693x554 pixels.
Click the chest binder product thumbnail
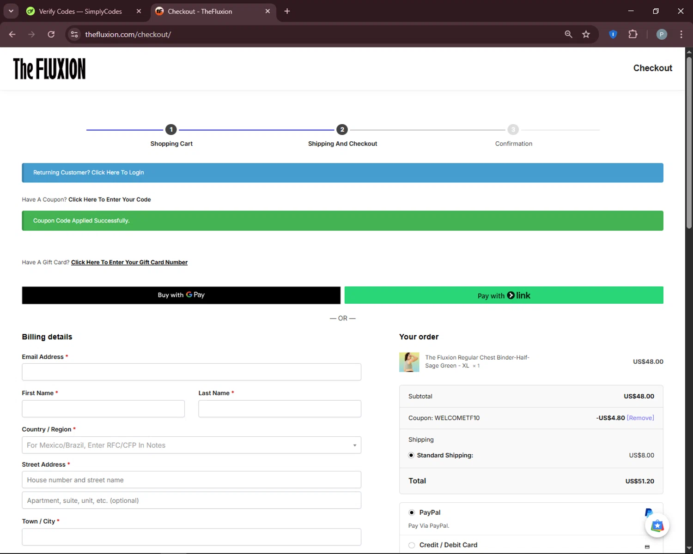tap(409, 362)
